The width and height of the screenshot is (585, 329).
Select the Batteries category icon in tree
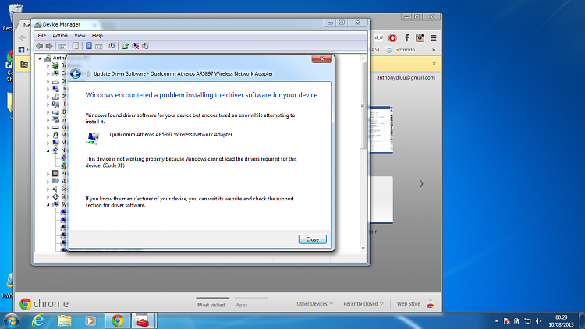pyautogui.click(x=55, y=65)
